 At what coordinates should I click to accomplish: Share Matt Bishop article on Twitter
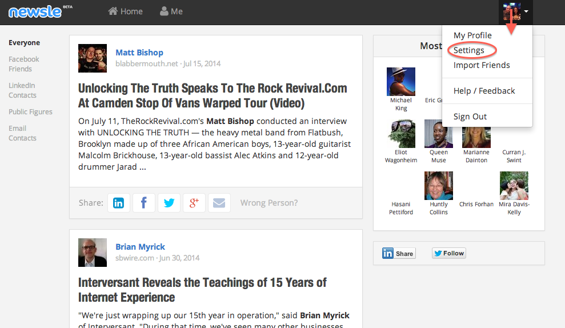point(169,202)
